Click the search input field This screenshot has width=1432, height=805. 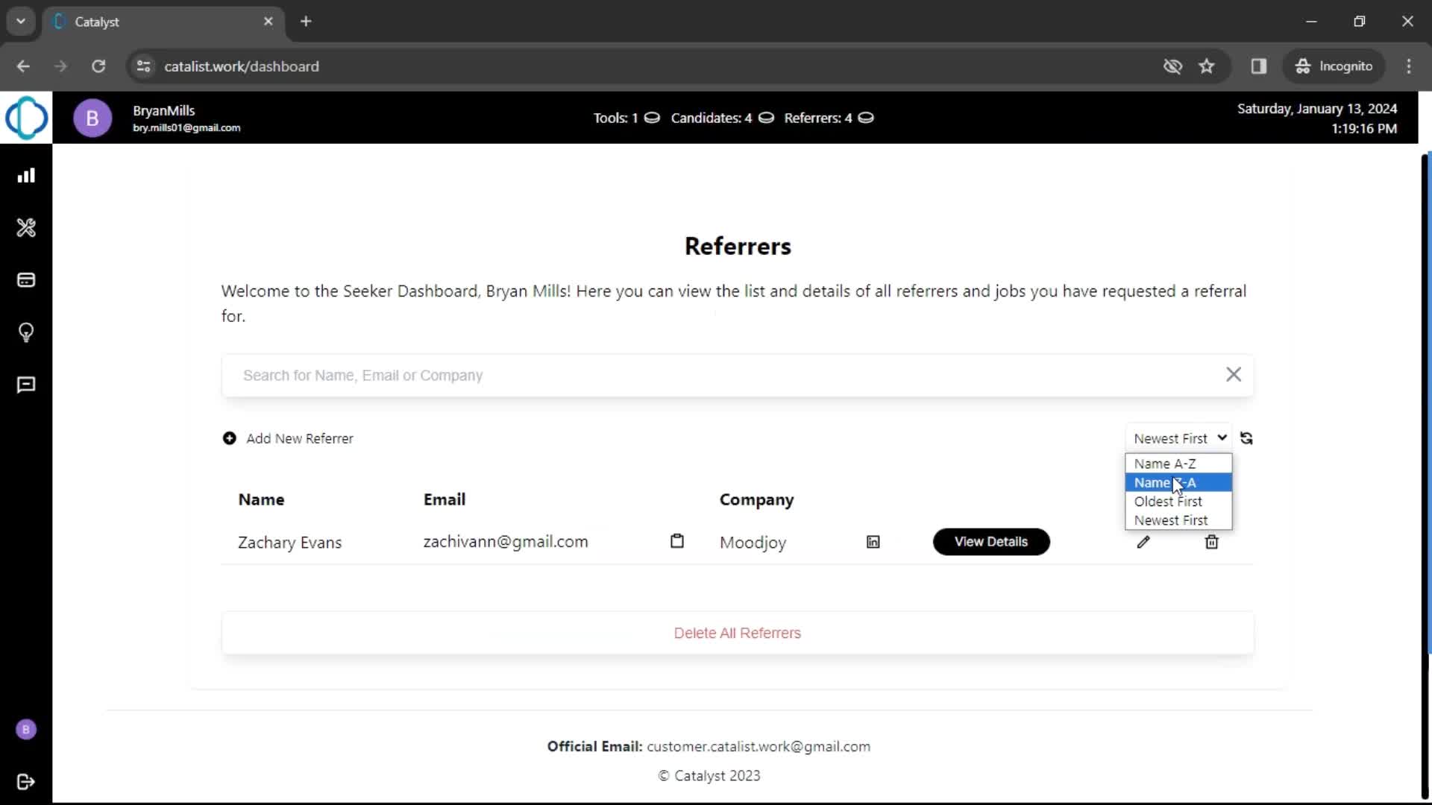[x=728, y=374]
